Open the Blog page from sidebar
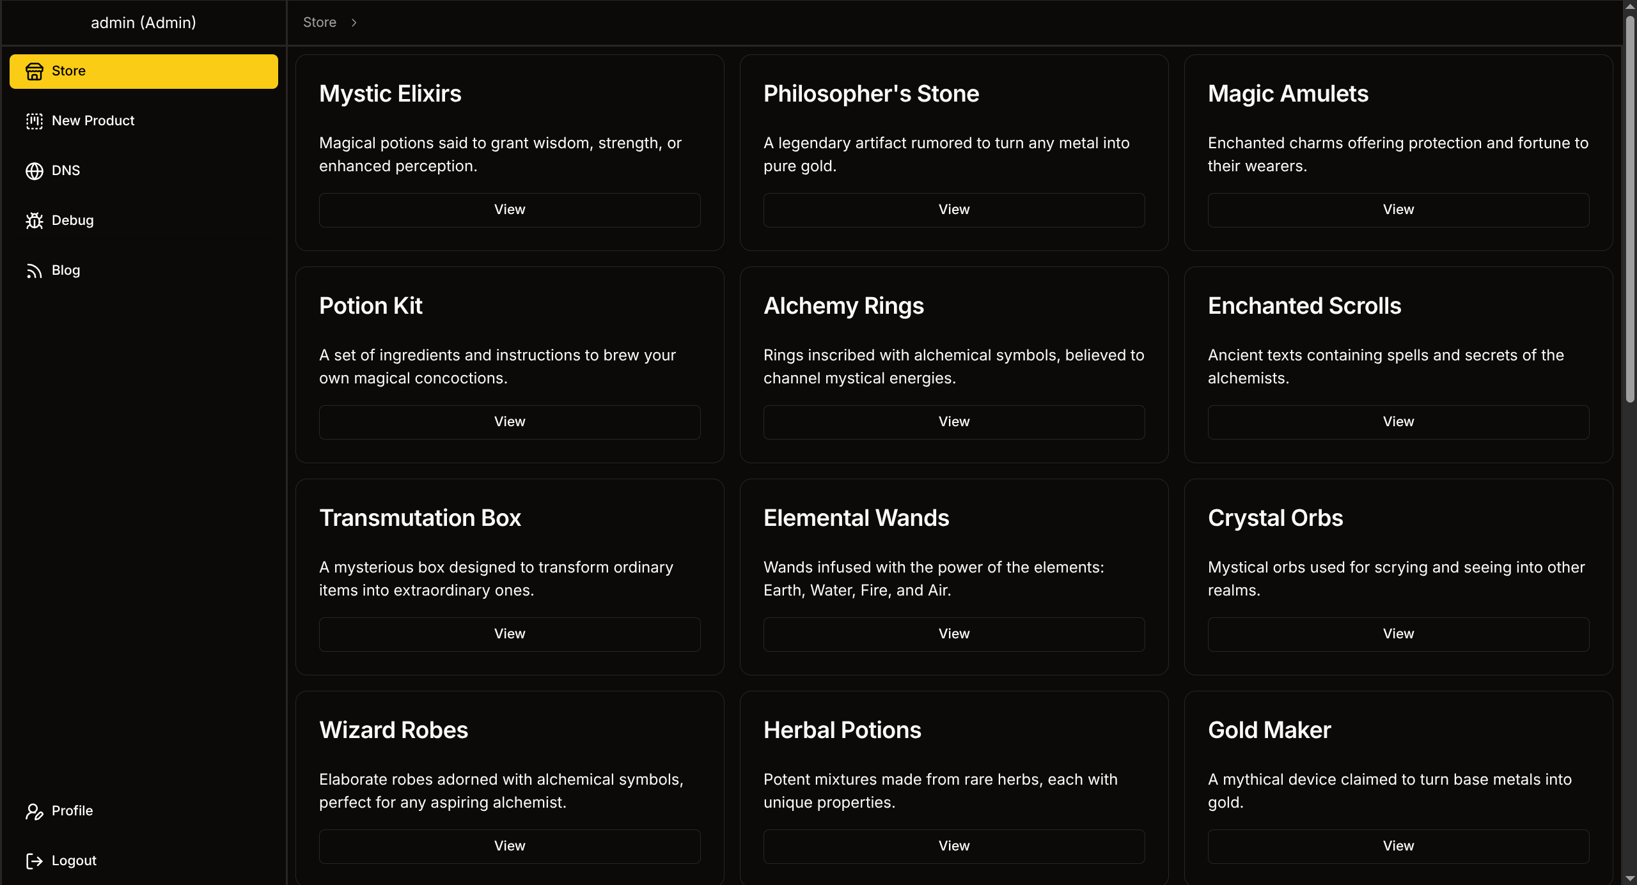Screen dimensions: 1637x885 pyautogui.click(x=65, y=270)
